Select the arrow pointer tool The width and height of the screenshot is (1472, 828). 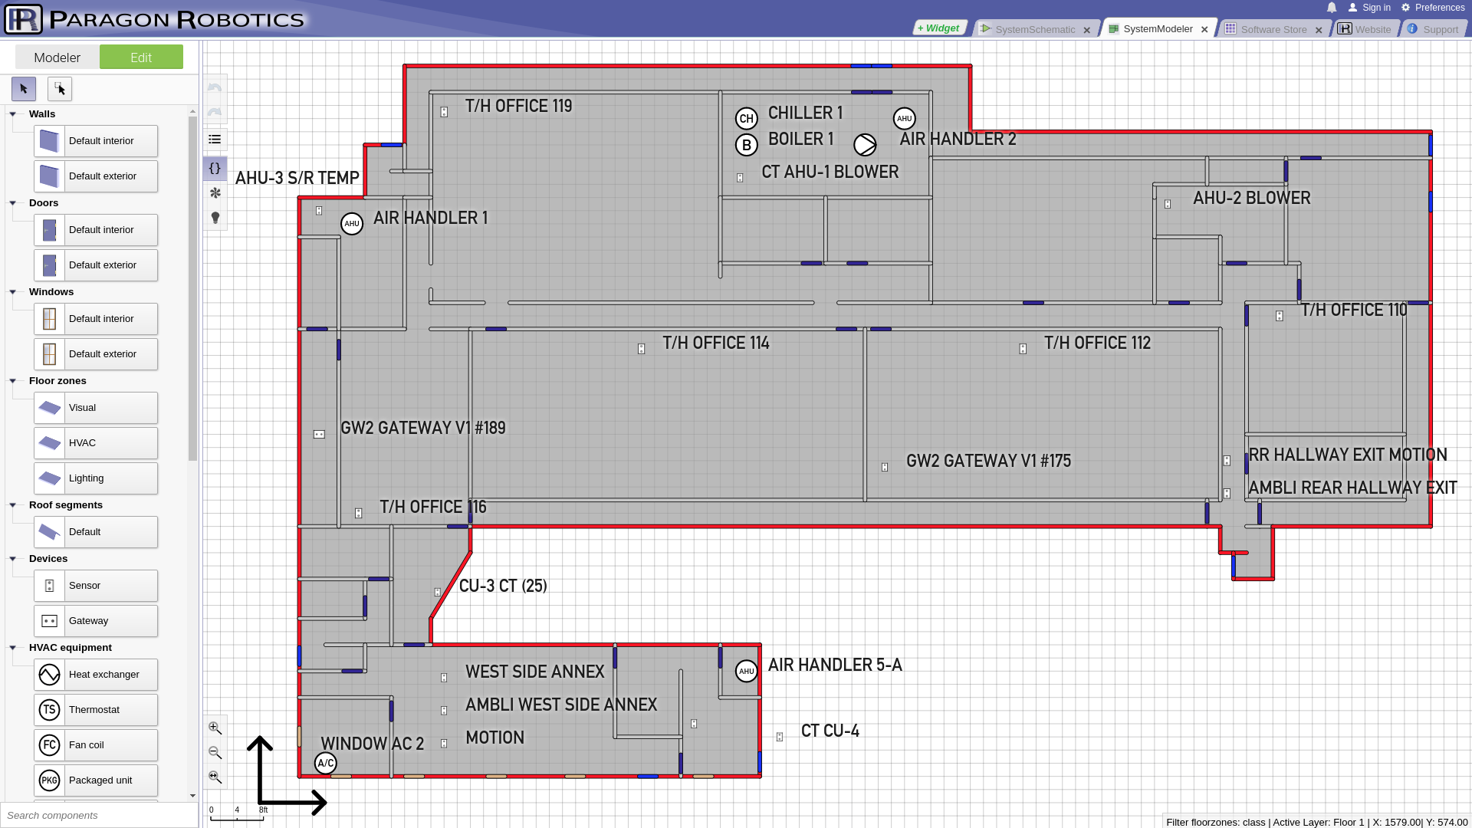pyautogui.click(x=24, y=89)
